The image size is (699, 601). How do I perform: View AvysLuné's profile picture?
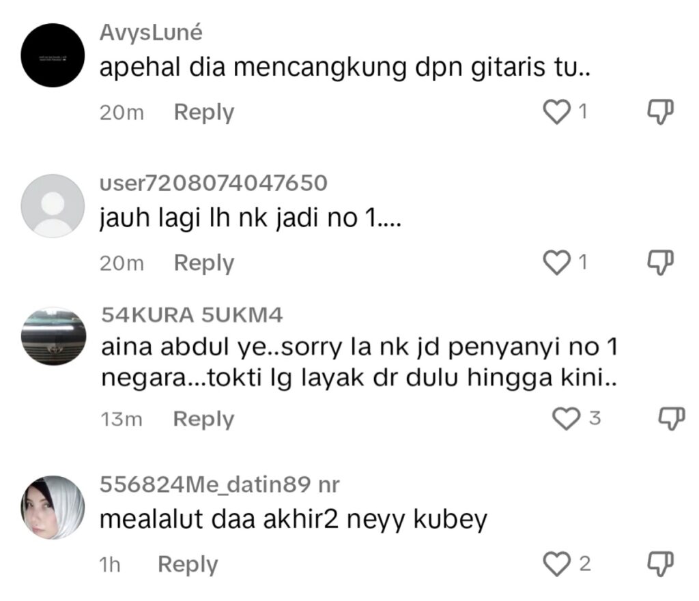pyautogui.click(x=53, y=51)
